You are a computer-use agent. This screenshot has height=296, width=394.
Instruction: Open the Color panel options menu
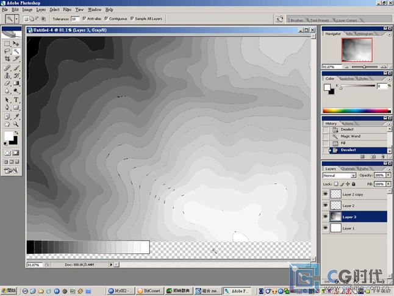(x=390, y=79)
